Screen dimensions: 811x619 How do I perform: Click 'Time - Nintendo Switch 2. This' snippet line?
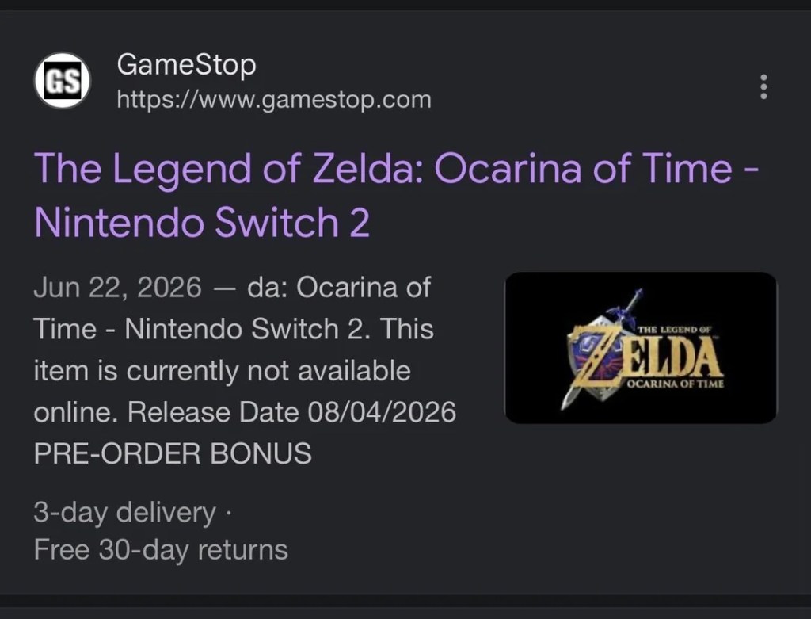pos(234,329)
